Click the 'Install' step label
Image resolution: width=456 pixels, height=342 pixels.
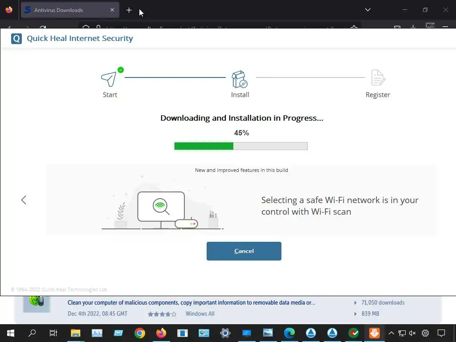[240, 95]
